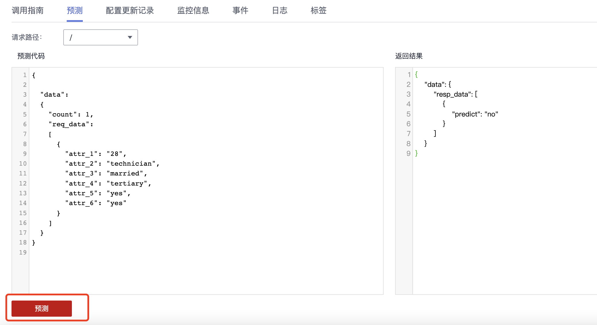Expand the 请求路径 dropdown arrow
Screen dimensions: 597x325
click(x=130, y=37)
